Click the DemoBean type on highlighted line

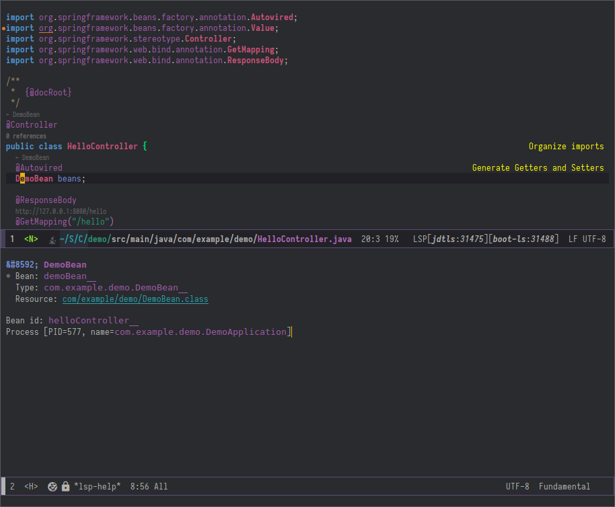(x=34, y=179)
